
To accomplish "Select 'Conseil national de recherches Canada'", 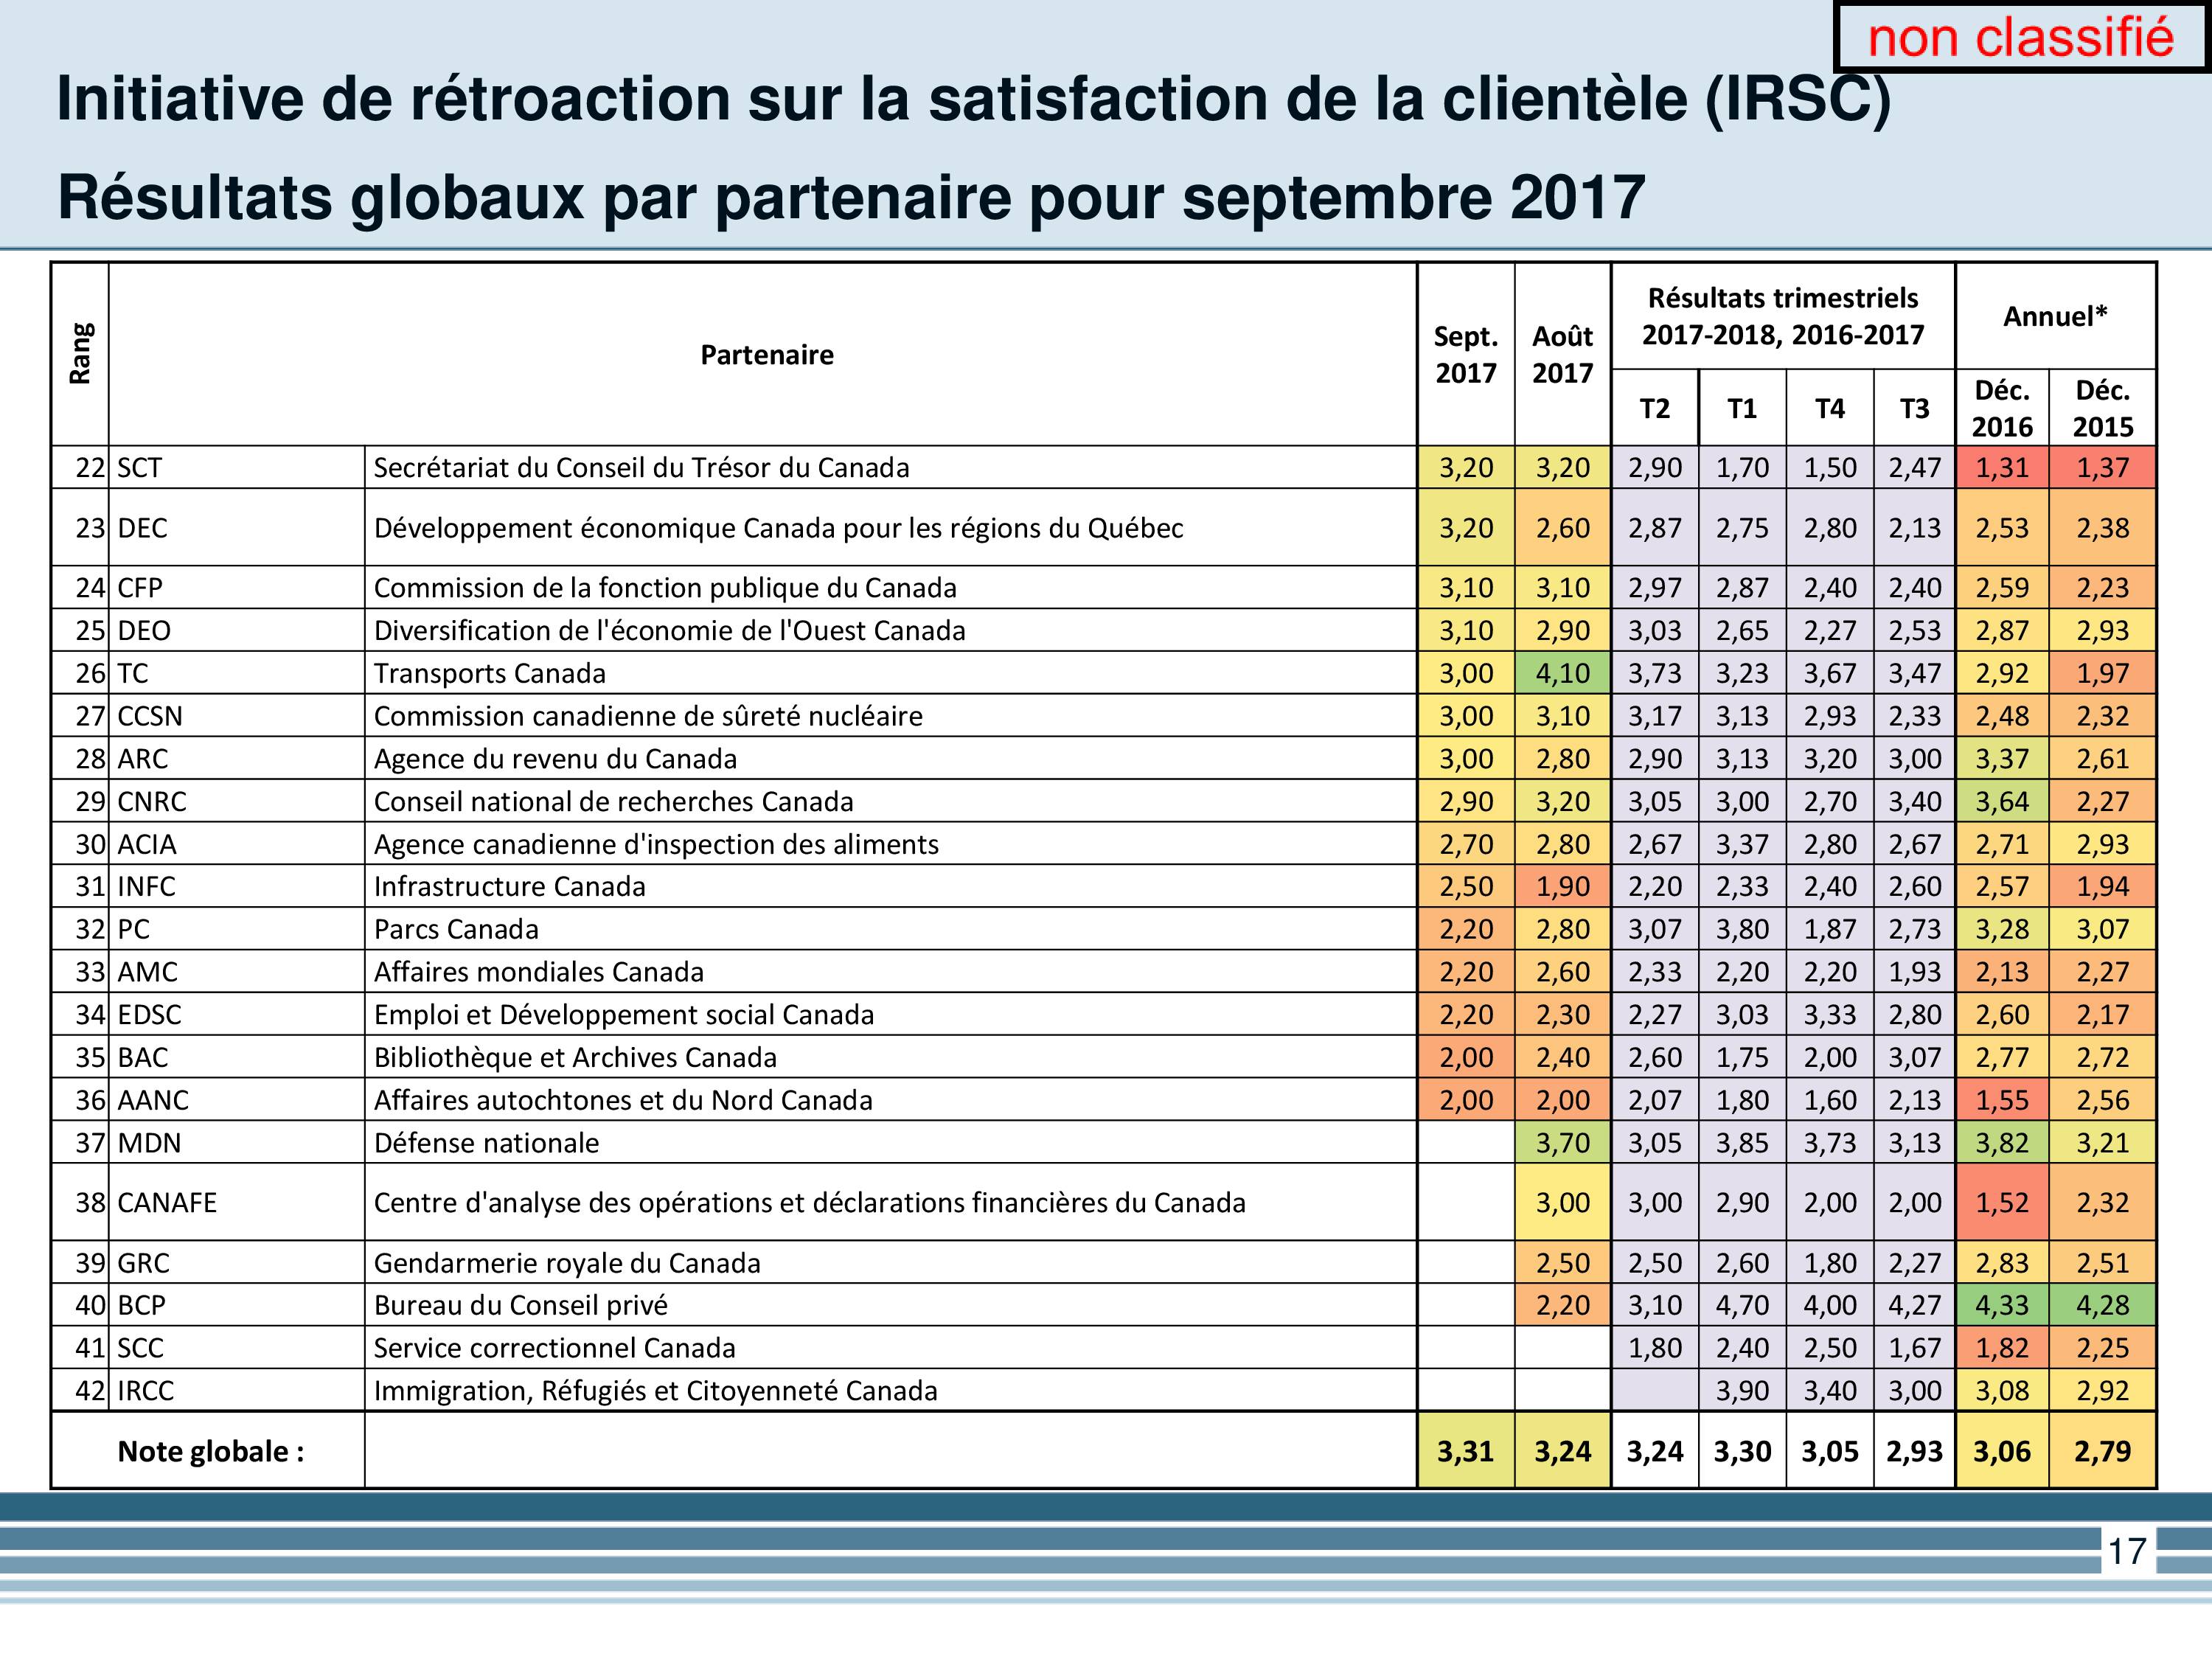I will click(614, 802).
